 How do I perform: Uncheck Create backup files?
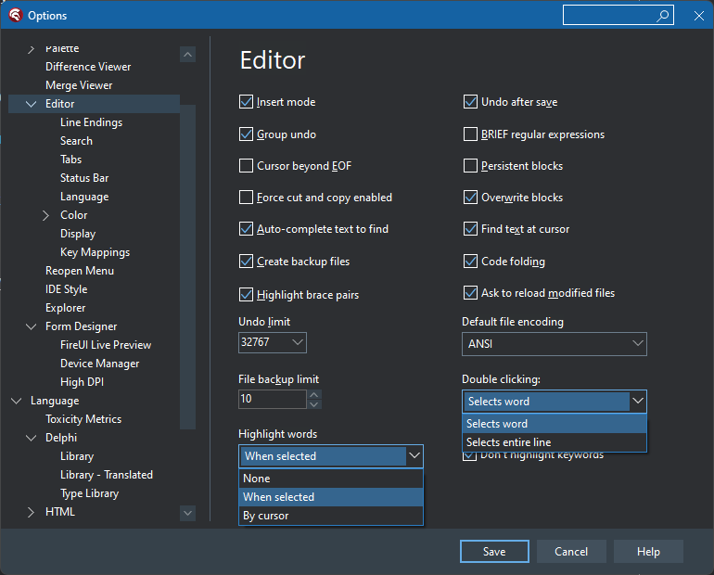[x=247, y=262]
